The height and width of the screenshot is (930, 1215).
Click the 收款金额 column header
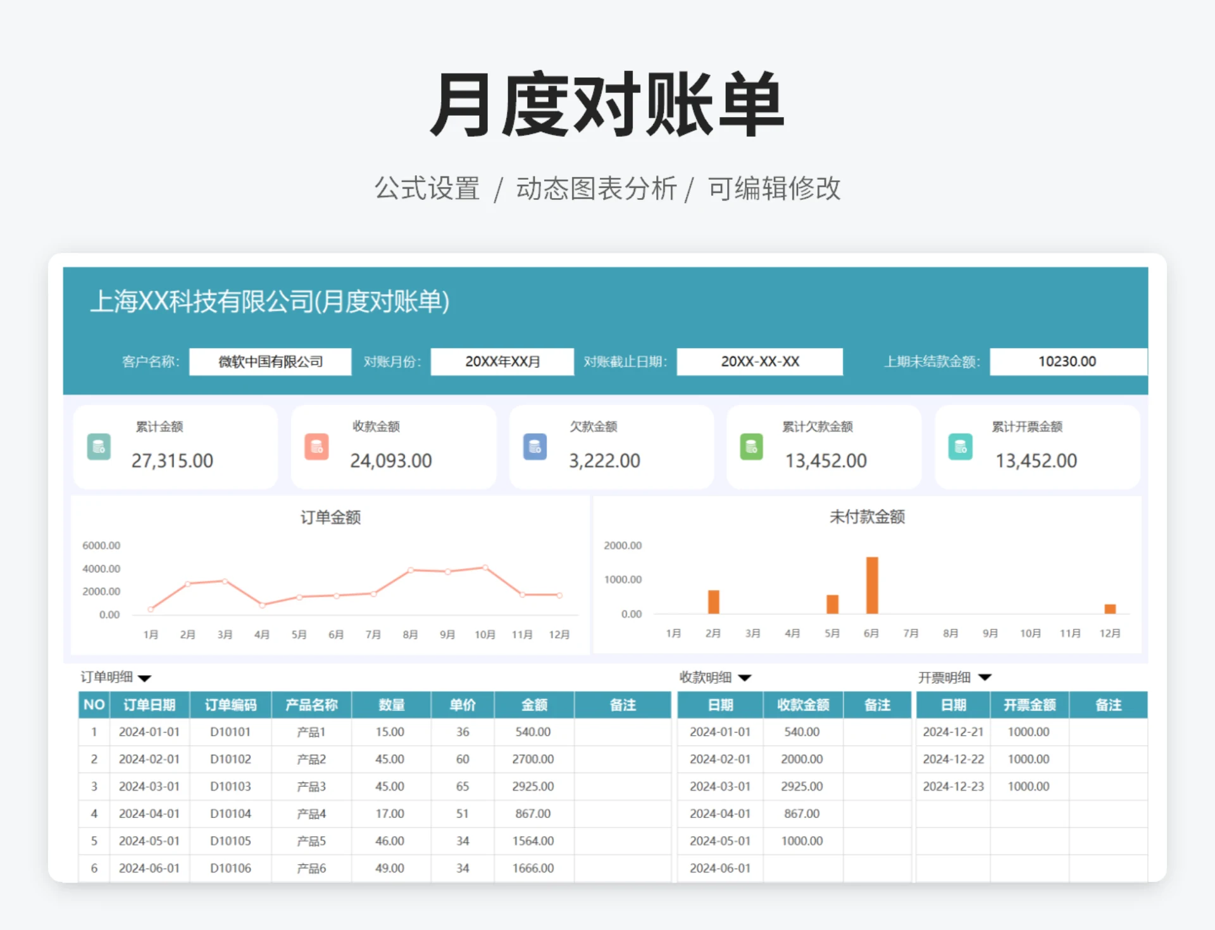coord(802,705)
